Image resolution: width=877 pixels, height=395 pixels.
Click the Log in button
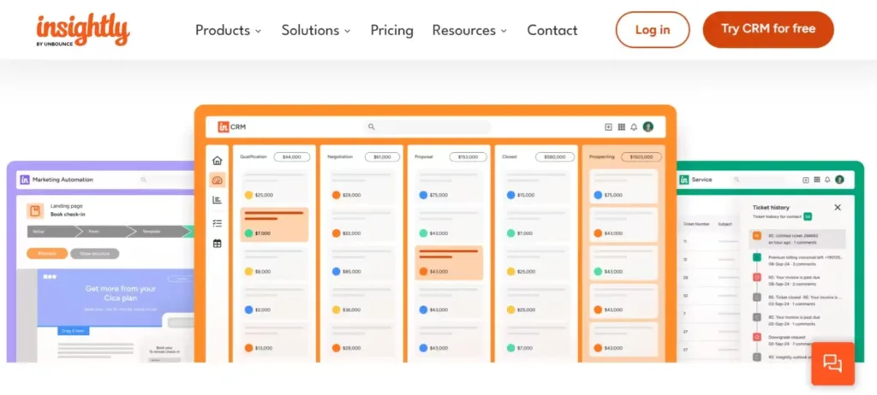tap(652, 30)
